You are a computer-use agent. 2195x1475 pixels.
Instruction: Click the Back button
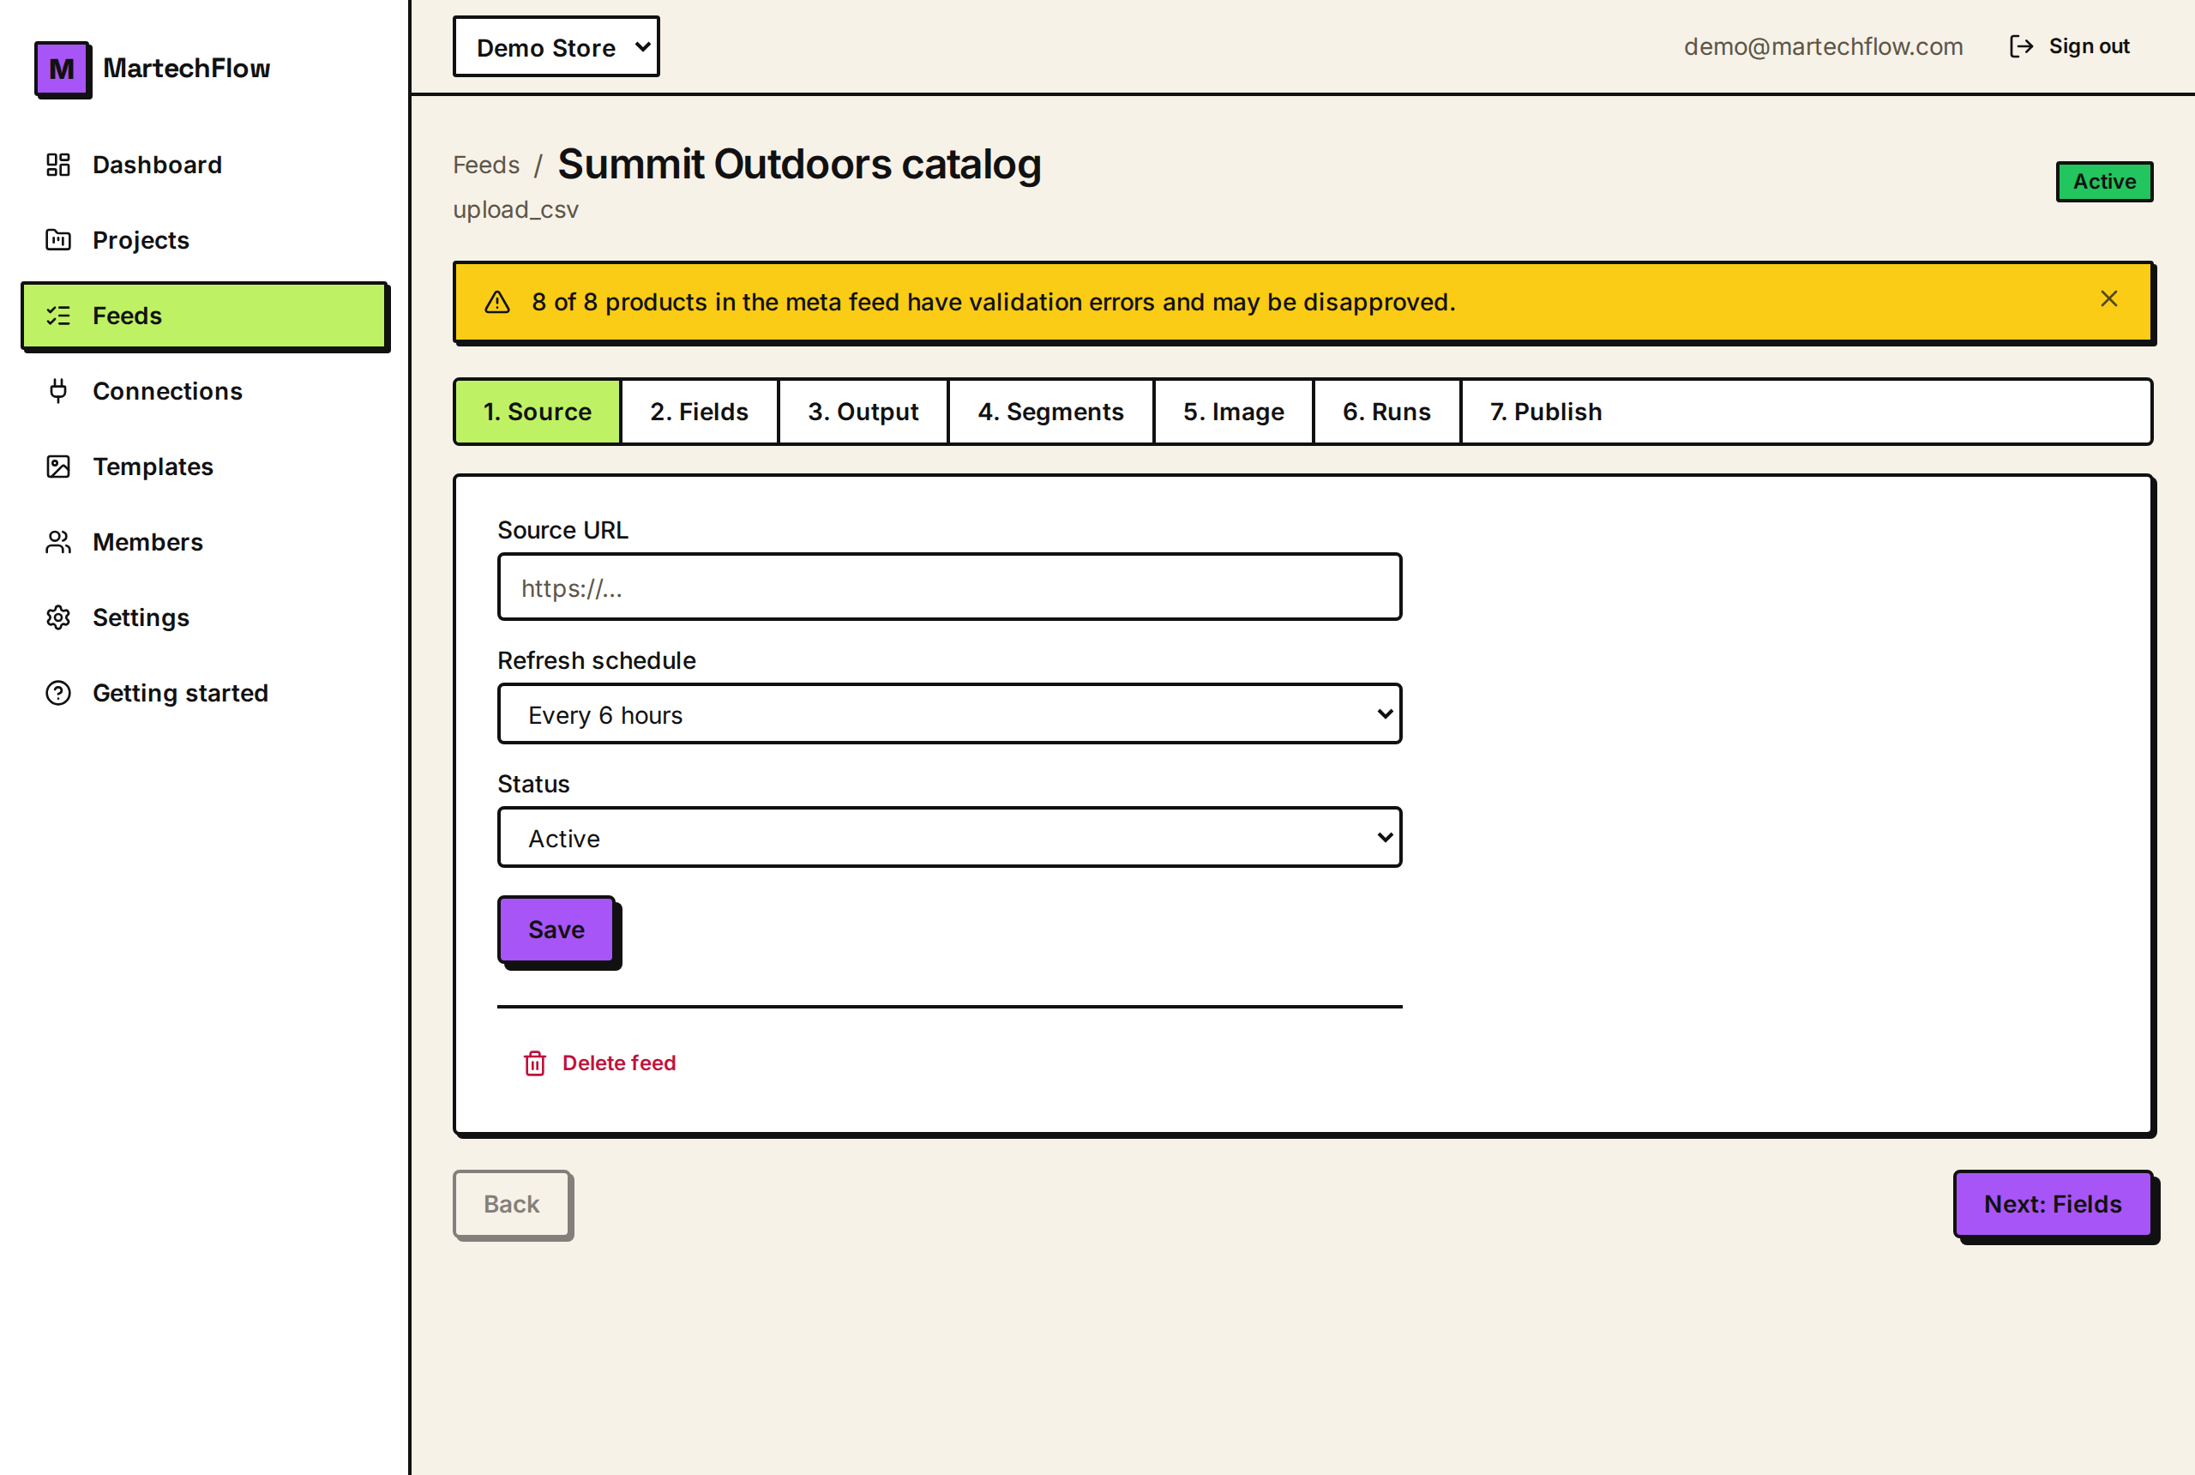[x=512, y=1204]
